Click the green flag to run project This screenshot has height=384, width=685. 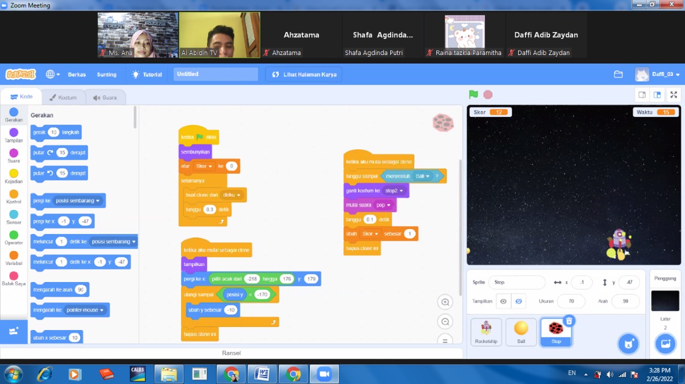(474, 95)
